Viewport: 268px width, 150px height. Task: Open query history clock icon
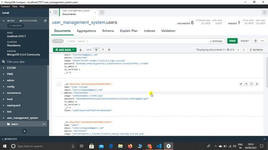click(255, 41)
